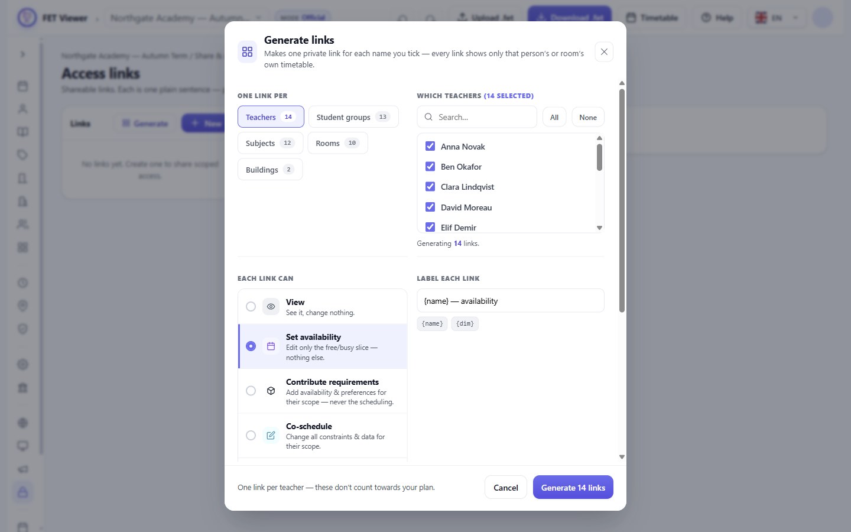Deselect the Clara Lindqvist checkbox
Image resolution: width=851 pixels, height=532 pixels.
point(430,187)
